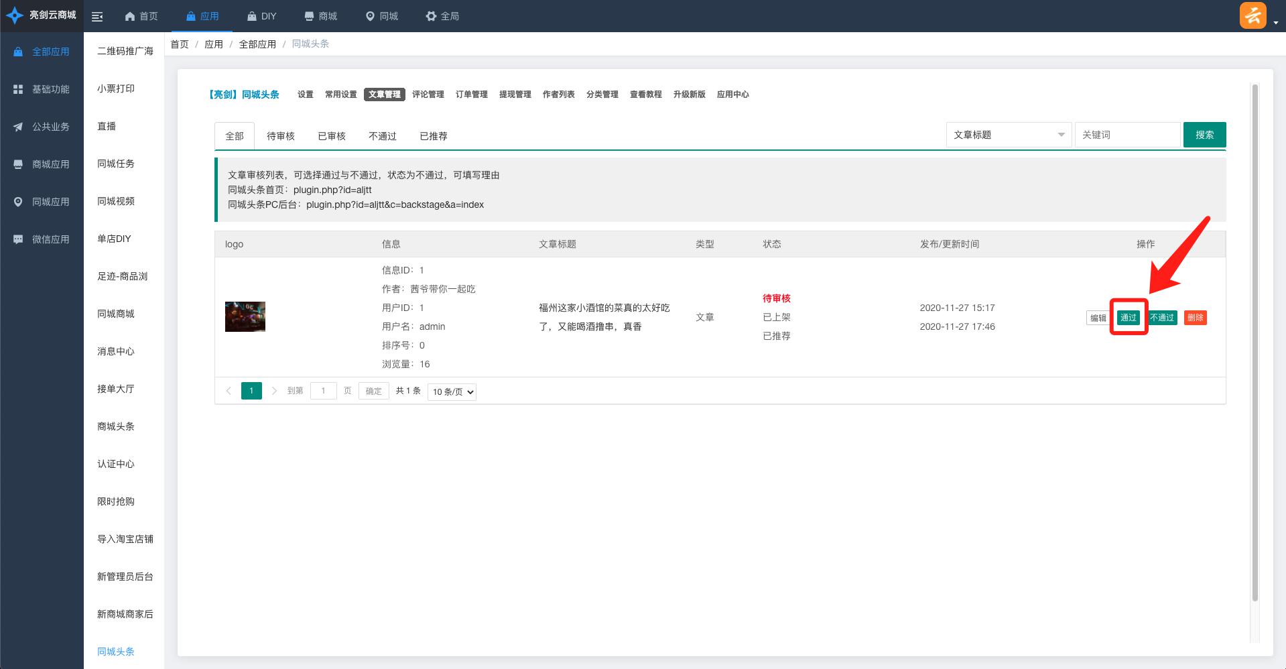Image resolution: width=1286 pixels, height=669 pixels.
Task: Open the user avatar in top-right corner
Action: (1252, 15)
